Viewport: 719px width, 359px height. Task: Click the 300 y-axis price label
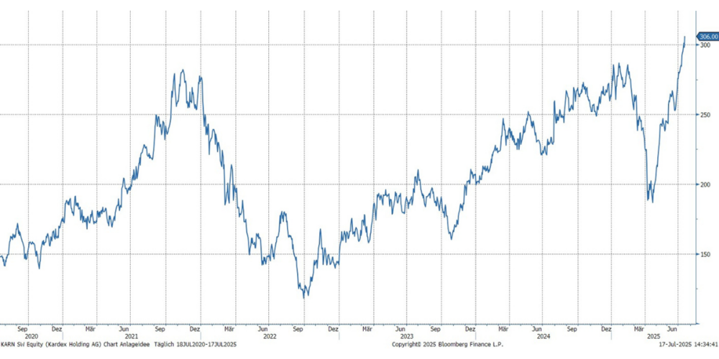pyautogui.click(x=705, y=45)
